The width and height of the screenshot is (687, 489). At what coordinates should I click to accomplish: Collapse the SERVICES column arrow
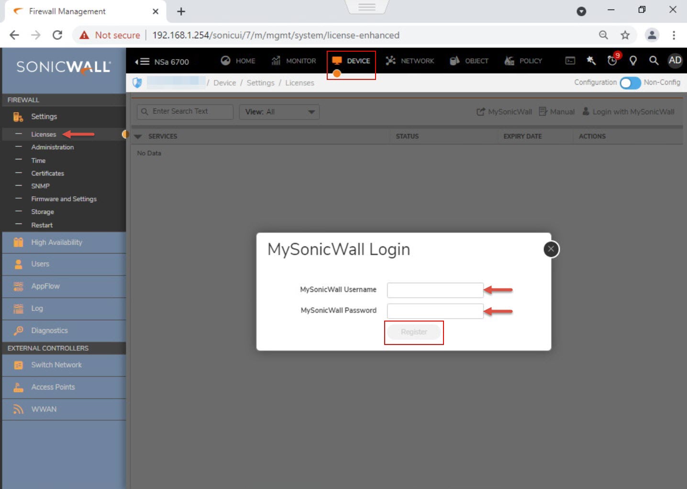[138, 136]
